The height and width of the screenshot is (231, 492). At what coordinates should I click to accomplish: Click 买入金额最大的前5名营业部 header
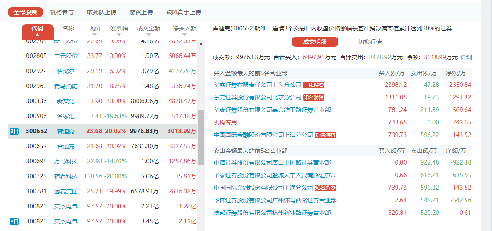coord(250,74)
